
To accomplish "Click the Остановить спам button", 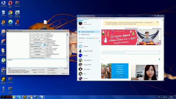I will (38, 42).
